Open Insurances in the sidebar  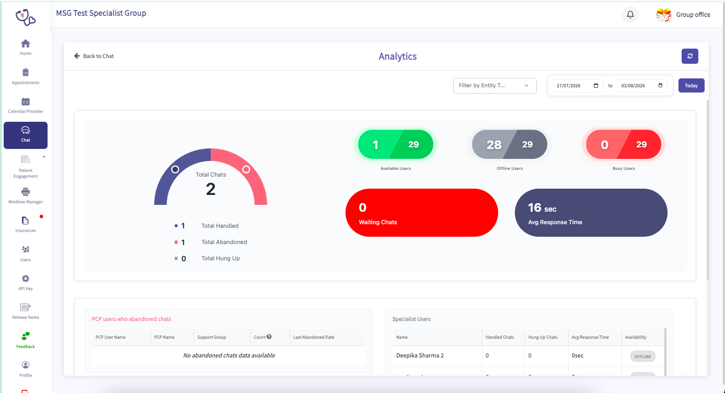pos(26,225)
